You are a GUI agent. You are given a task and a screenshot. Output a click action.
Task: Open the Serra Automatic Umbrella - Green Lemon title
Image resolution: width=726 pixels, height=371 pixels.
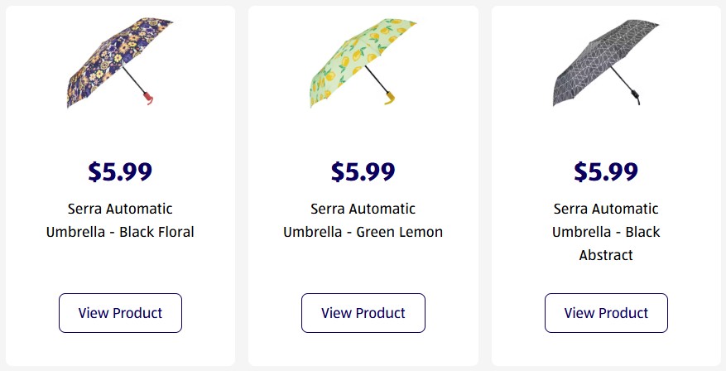pyautogui.click(x=363, y=220)
